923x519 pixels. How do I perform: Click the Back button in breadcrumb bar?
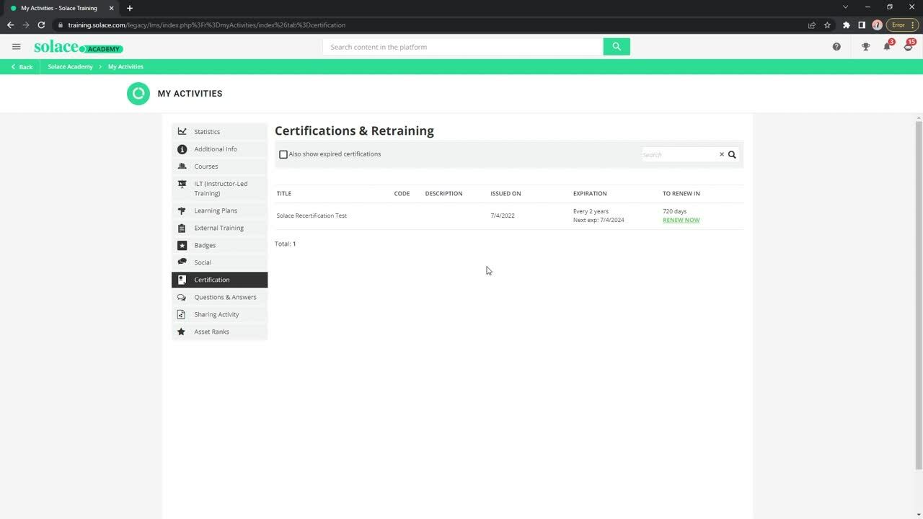(22, 66)
